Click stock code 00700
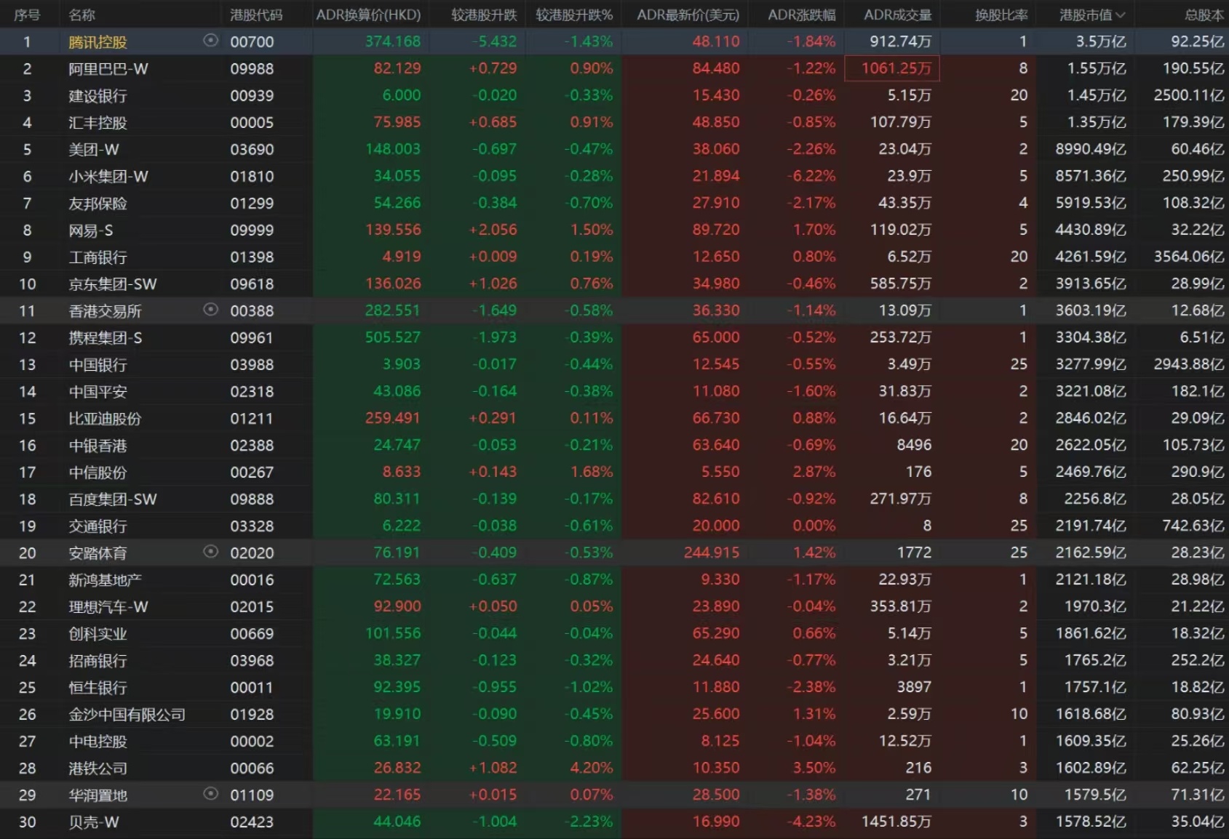The image size is (1229, 839). tap(252, 42)
